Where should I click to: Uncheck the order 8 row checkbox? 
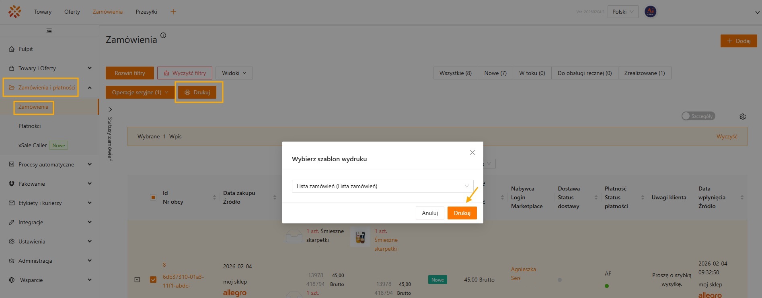[153, 280]
